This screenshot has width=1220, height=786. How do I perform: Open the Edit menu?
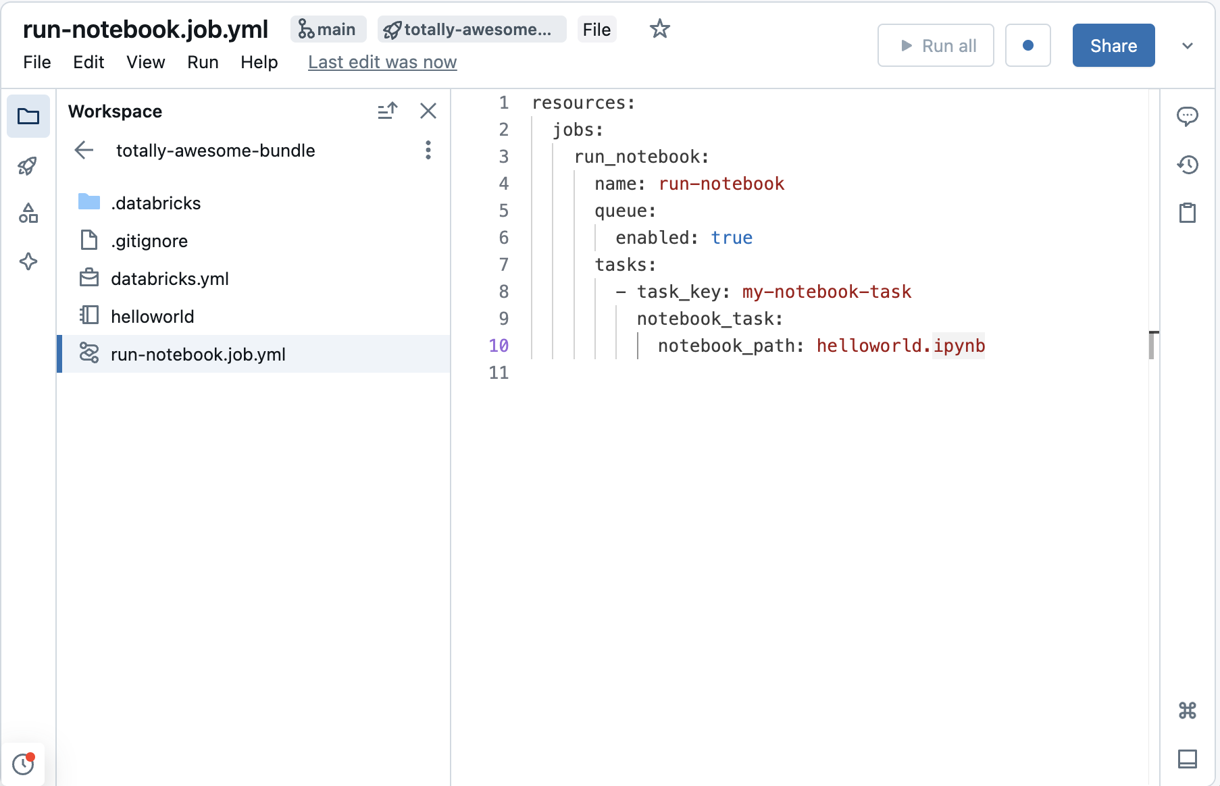(88, 62)
